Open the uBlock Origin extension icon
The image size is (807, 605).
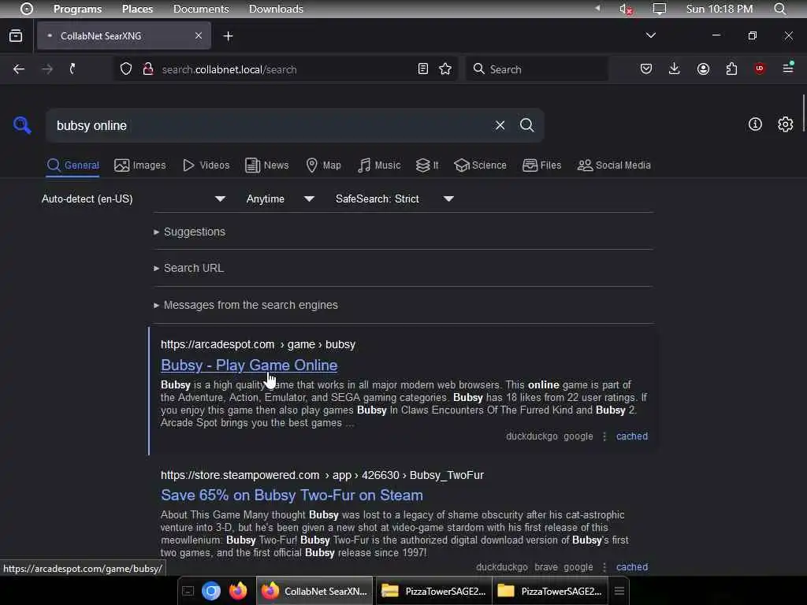coord(760,69)
